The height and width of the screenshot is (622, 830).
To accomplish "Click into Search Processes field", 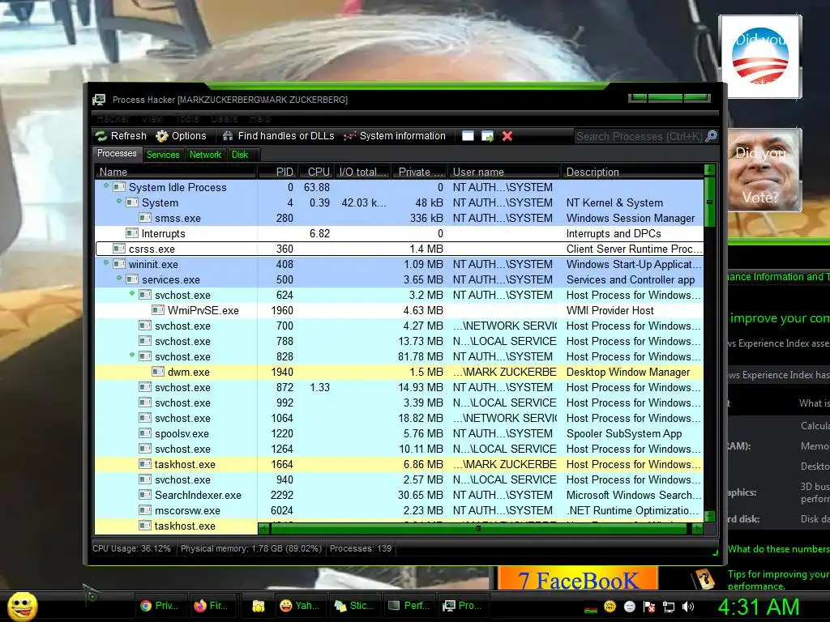I will (x=640, y=136).
